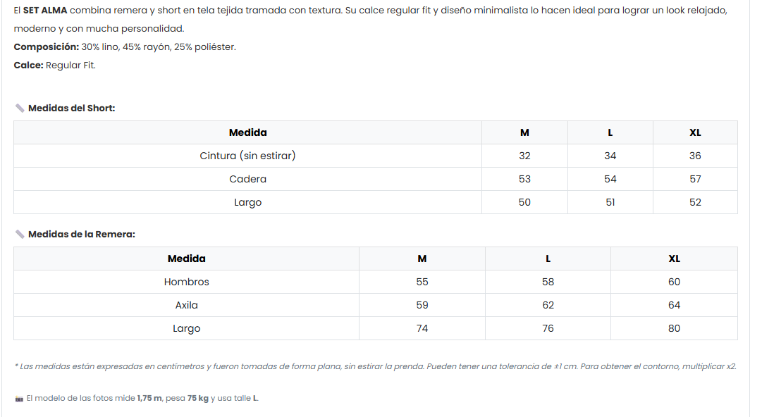
Task: Select the Axila row label
Action: [187, 305]
